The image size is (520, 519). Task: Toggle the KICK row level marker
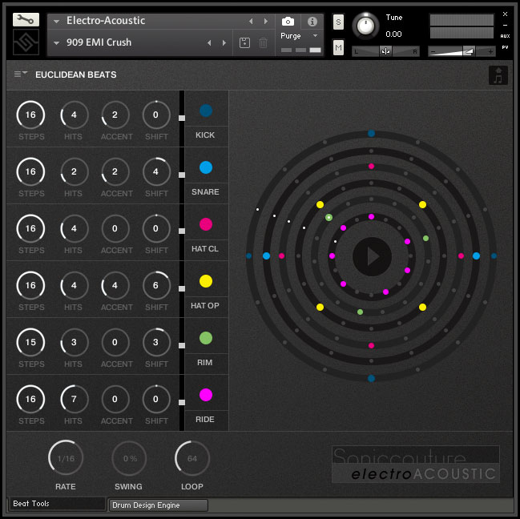click(182, 118)
